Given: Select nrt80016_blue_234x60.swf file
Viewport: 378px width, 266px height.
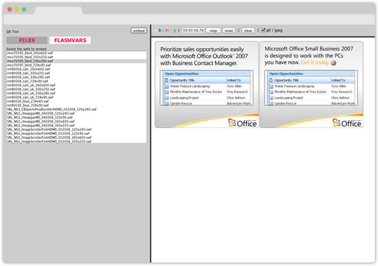Looking at the screenshot, I should 28,101.
